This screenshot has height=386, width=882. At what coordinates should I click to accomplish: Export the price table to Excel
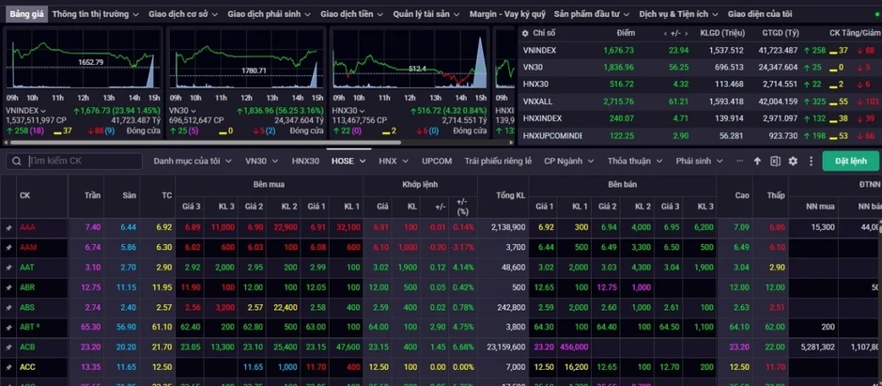tap(775, 161)
